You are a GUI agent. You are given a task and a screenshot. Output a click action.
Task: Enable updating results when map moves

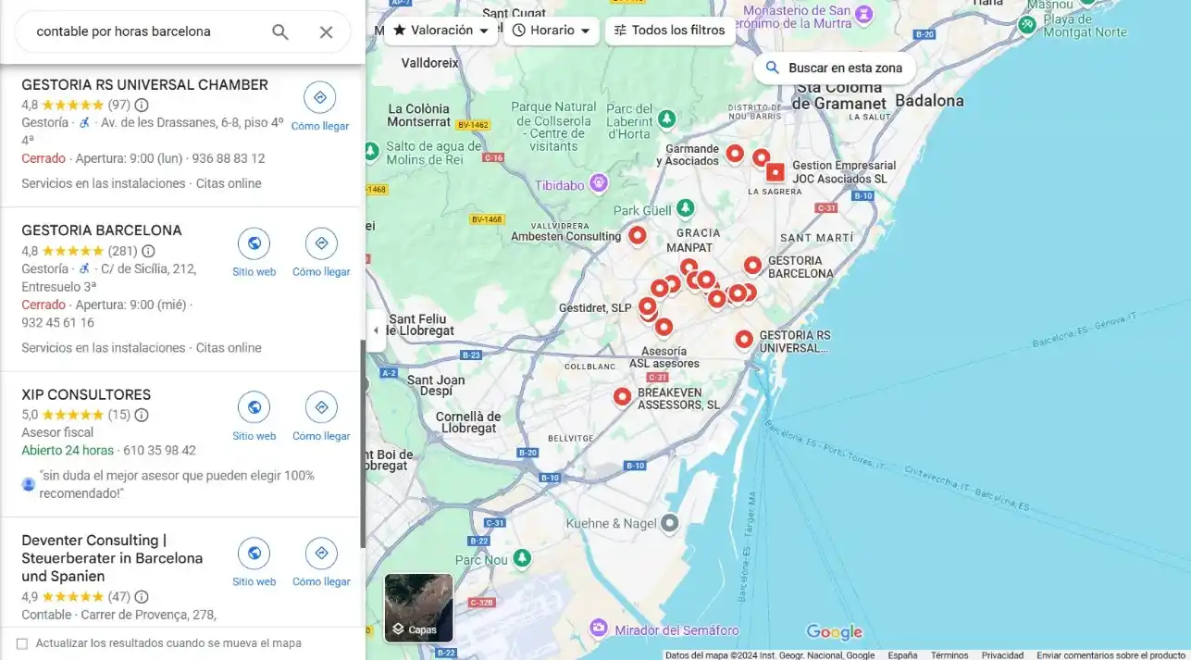pyautogui.click(x=22, y=643)
